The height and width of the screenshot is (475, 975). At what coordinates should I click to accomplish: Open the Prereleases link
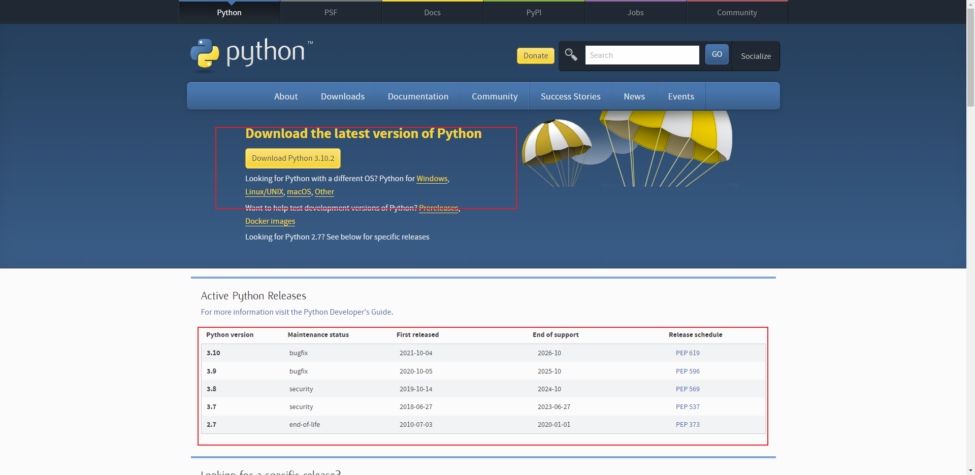click(439, 208)
